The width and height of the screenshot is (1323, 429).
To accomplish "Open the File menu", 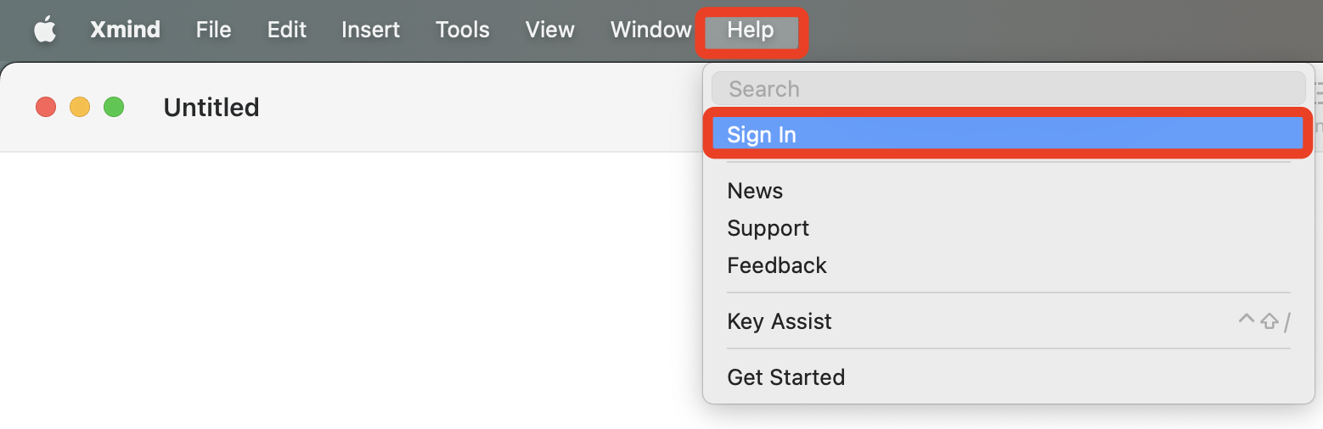I will pyautogui.click(x=213, y=30).
